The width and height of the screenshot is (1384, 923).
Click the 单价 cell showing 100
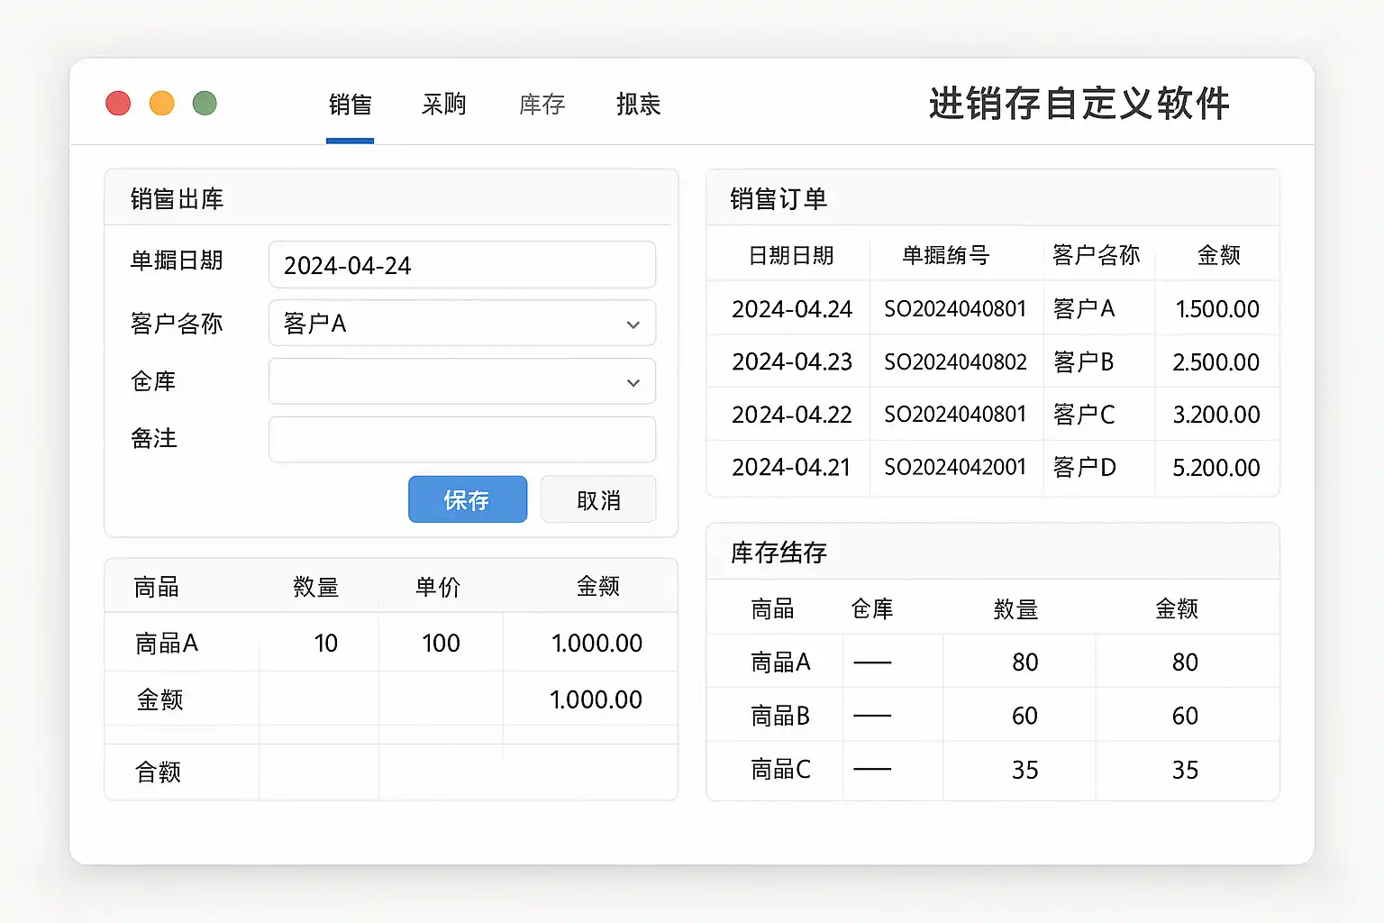tap(441, 644)
